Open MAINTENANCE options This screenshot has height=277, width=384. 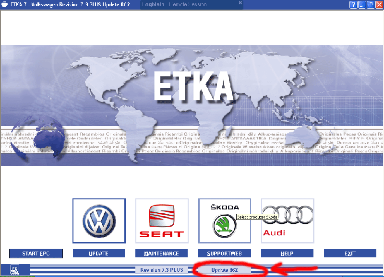(161, 254)
